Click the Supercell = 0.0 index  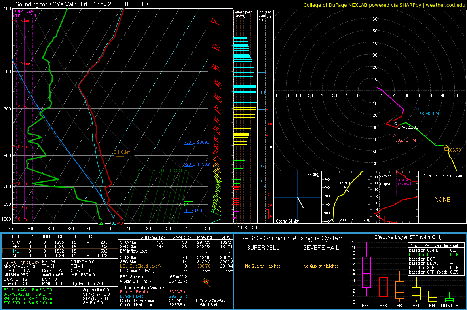click(96, 290)
